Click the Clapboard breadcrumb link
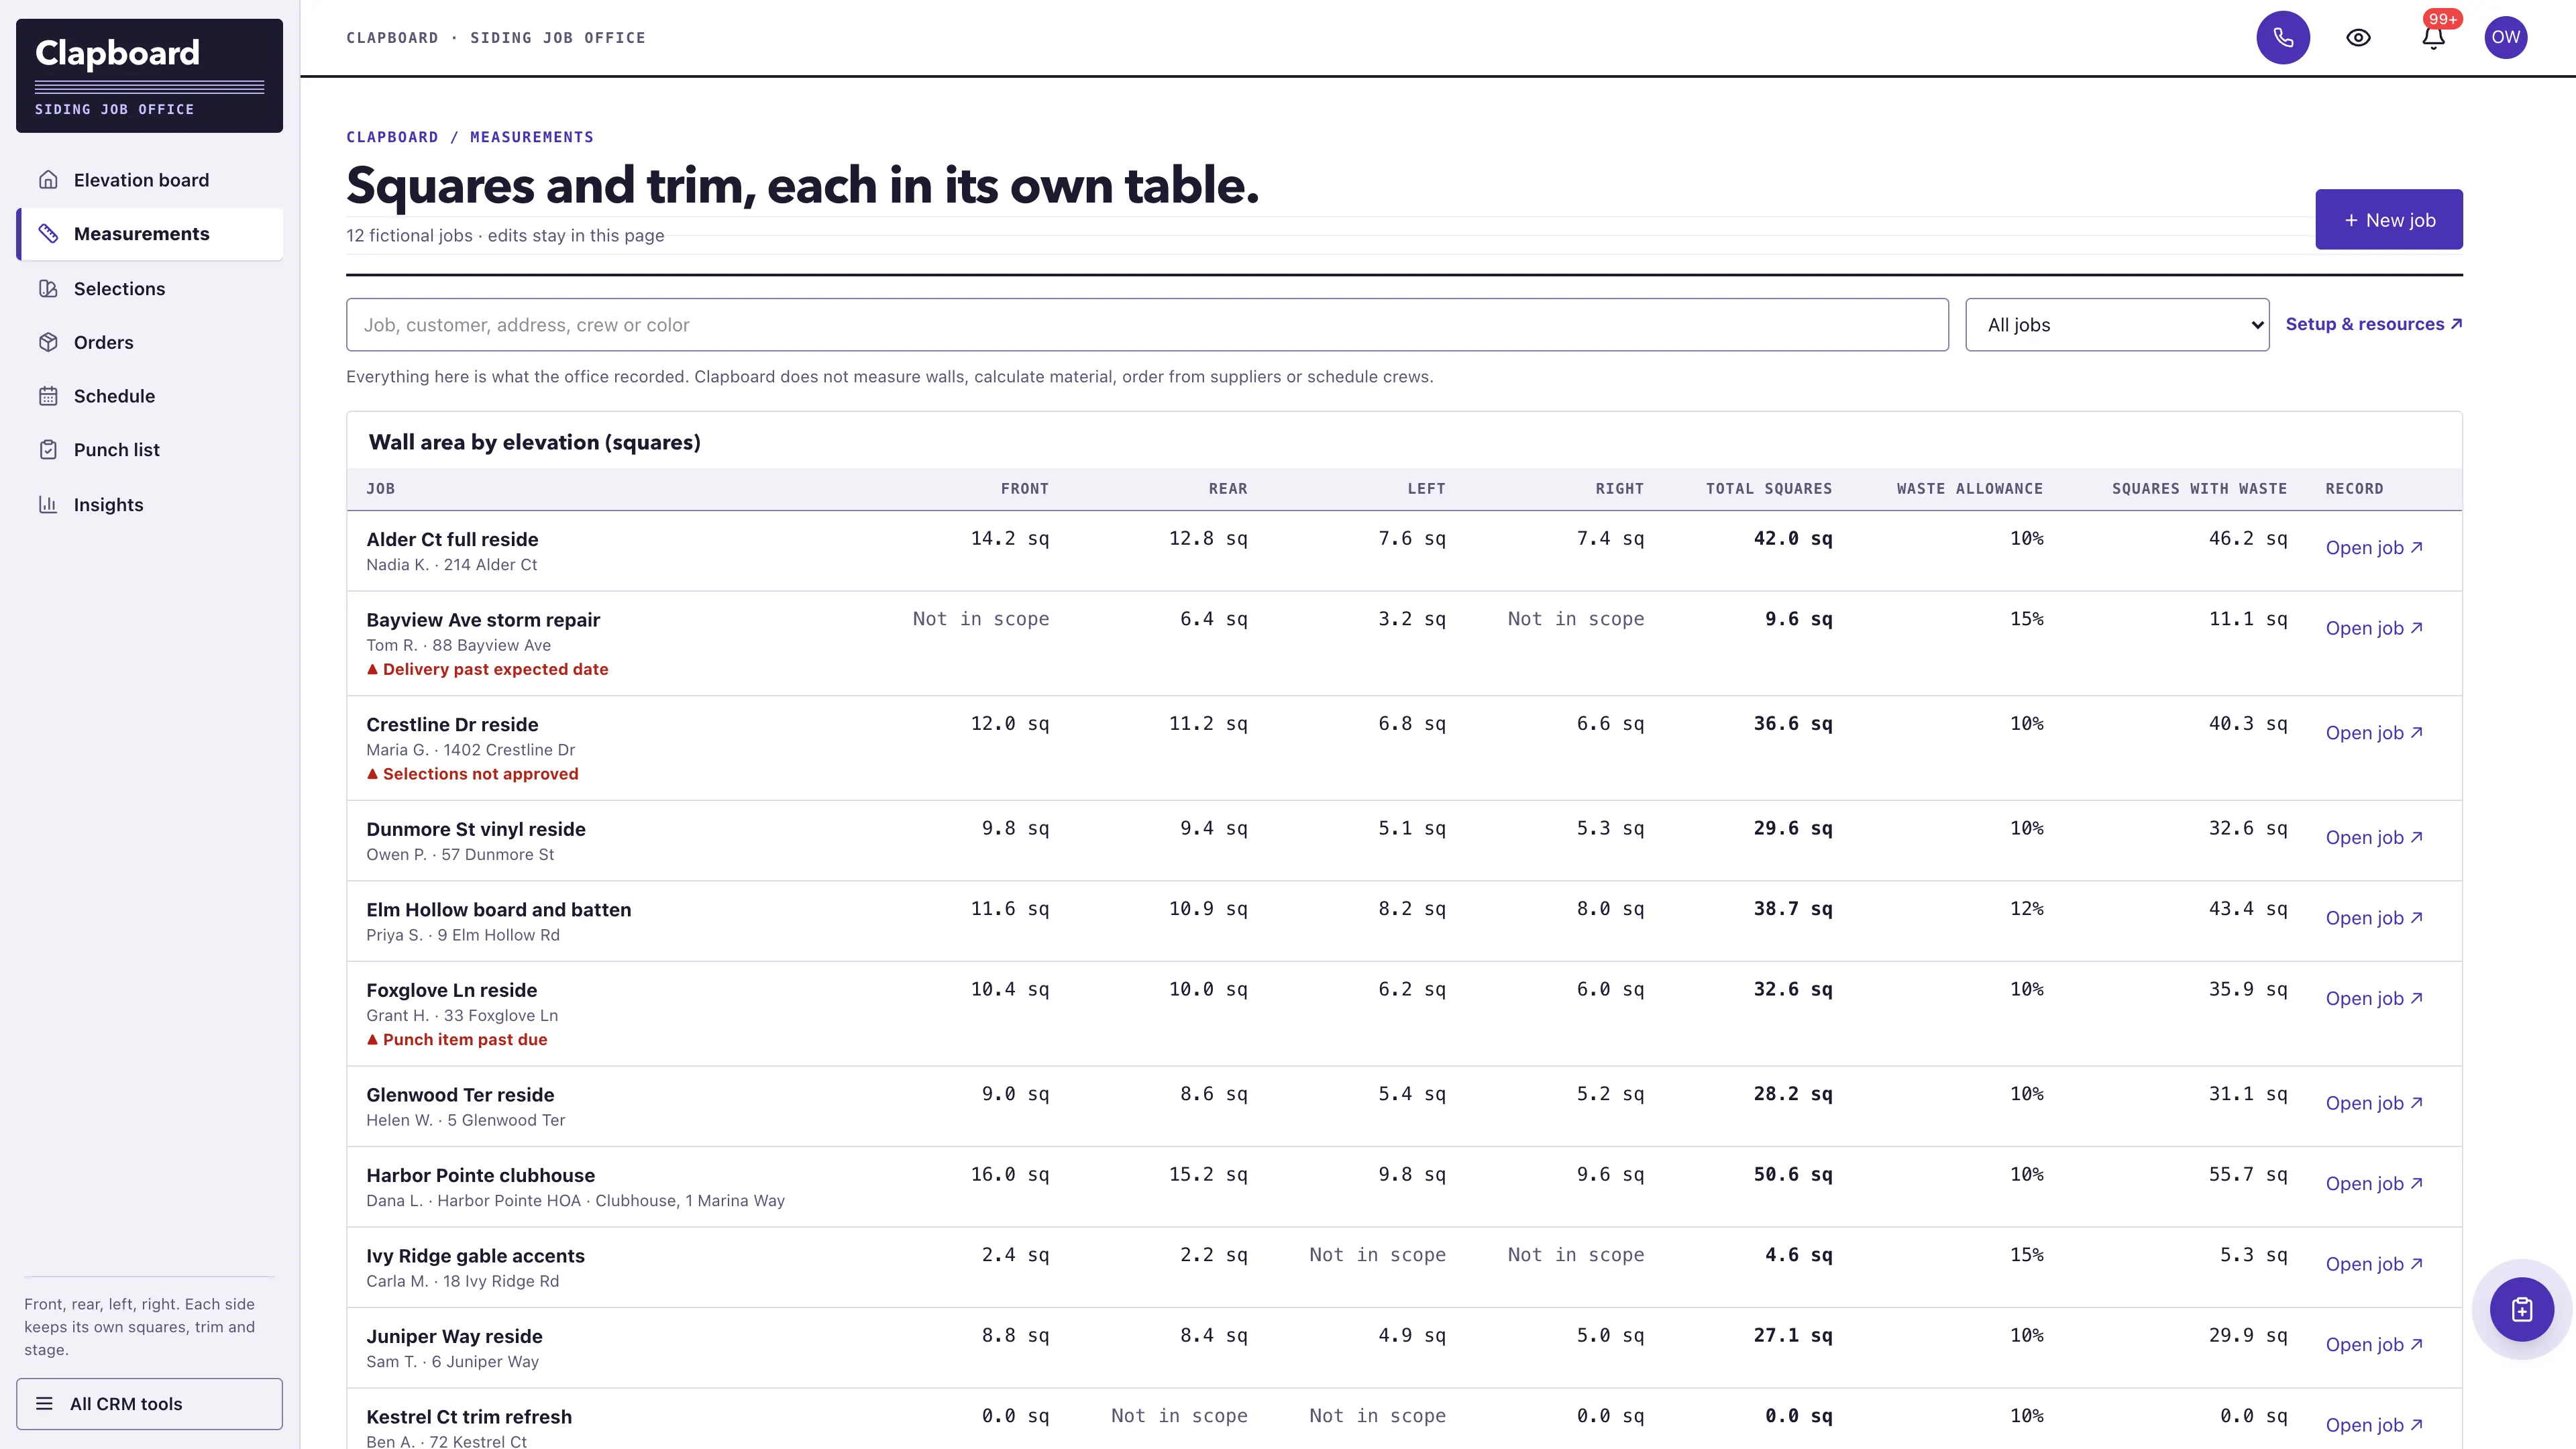Screen dimensions: 2576x1449 click(x=392, y=137)
